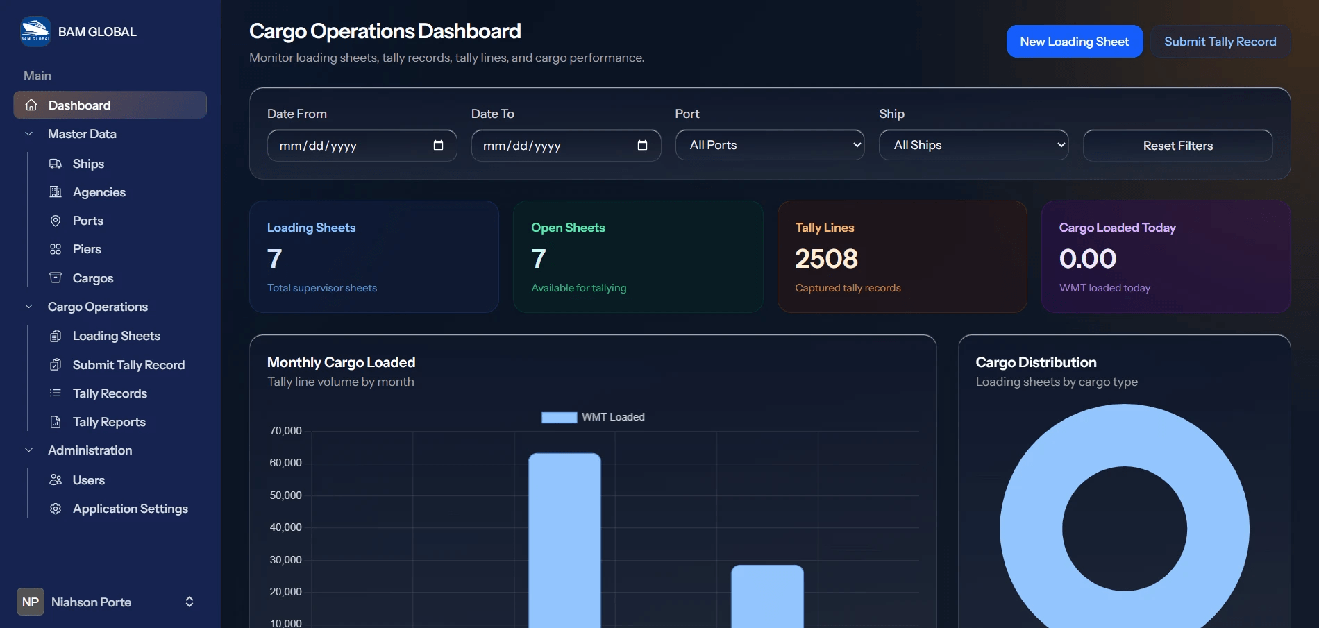Collapse the Cargo Operations section chevron
This screenshot has width=1319, height=628.
point(28,306)
